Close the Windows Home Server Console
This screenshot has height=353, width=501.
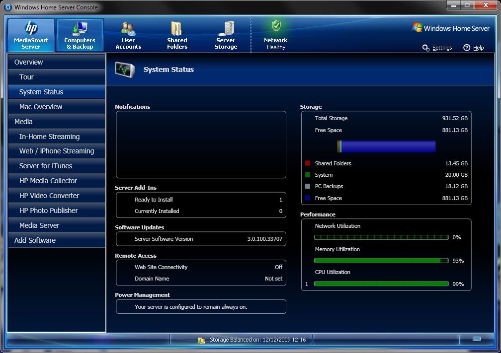click(486, 5)
